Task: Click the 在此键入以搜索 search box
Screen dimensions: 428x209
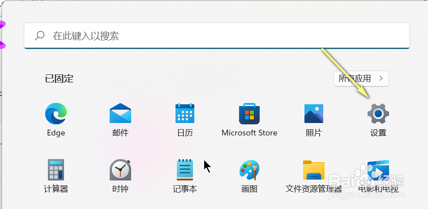Action: [x=217, y=36]
